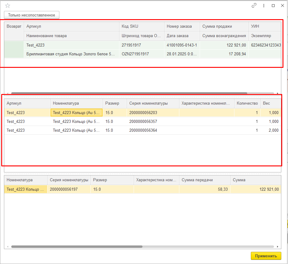
Task: Select order number 41001095-0143-1
Action: coord(182,45)
